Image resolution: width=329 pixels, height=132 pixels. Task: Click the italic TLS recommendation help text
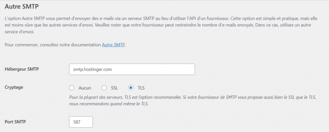193,97
